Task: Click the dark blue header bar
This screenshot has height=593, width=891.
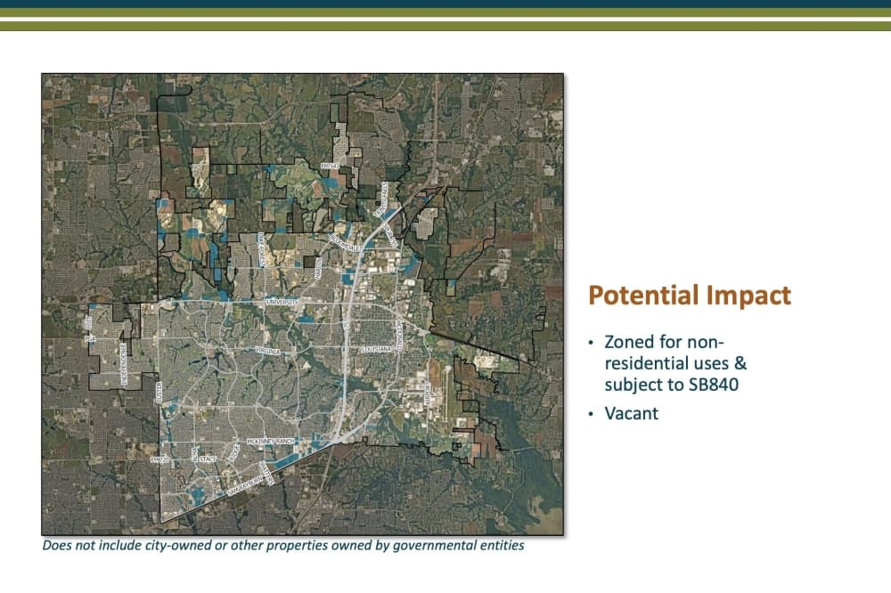Action: tap(445, 4)
